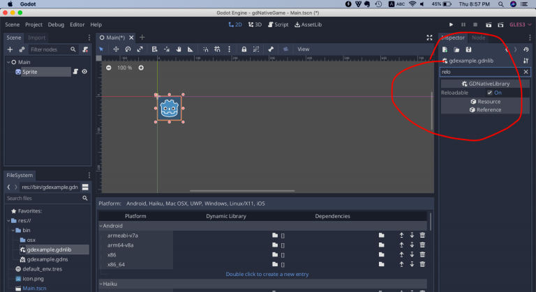
Task: Clear the Inspector property filter
Action: click(x=526, y=72)
